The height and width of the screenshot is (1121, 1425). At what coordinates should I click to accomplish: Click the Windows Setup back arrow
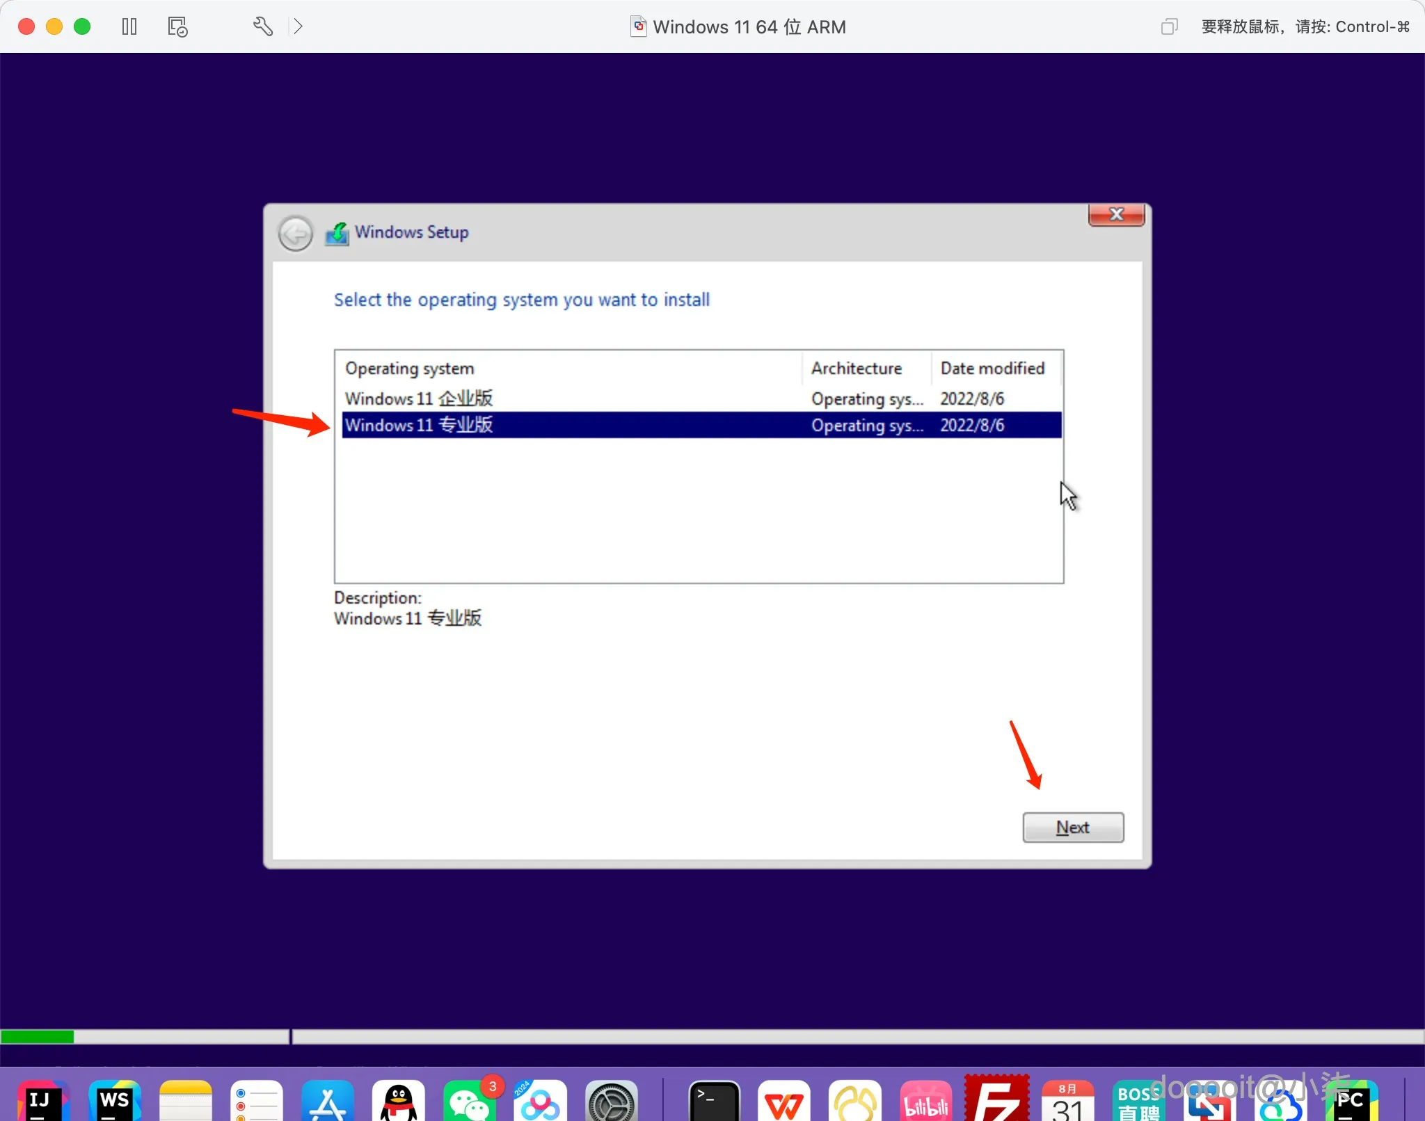[296, 233]
